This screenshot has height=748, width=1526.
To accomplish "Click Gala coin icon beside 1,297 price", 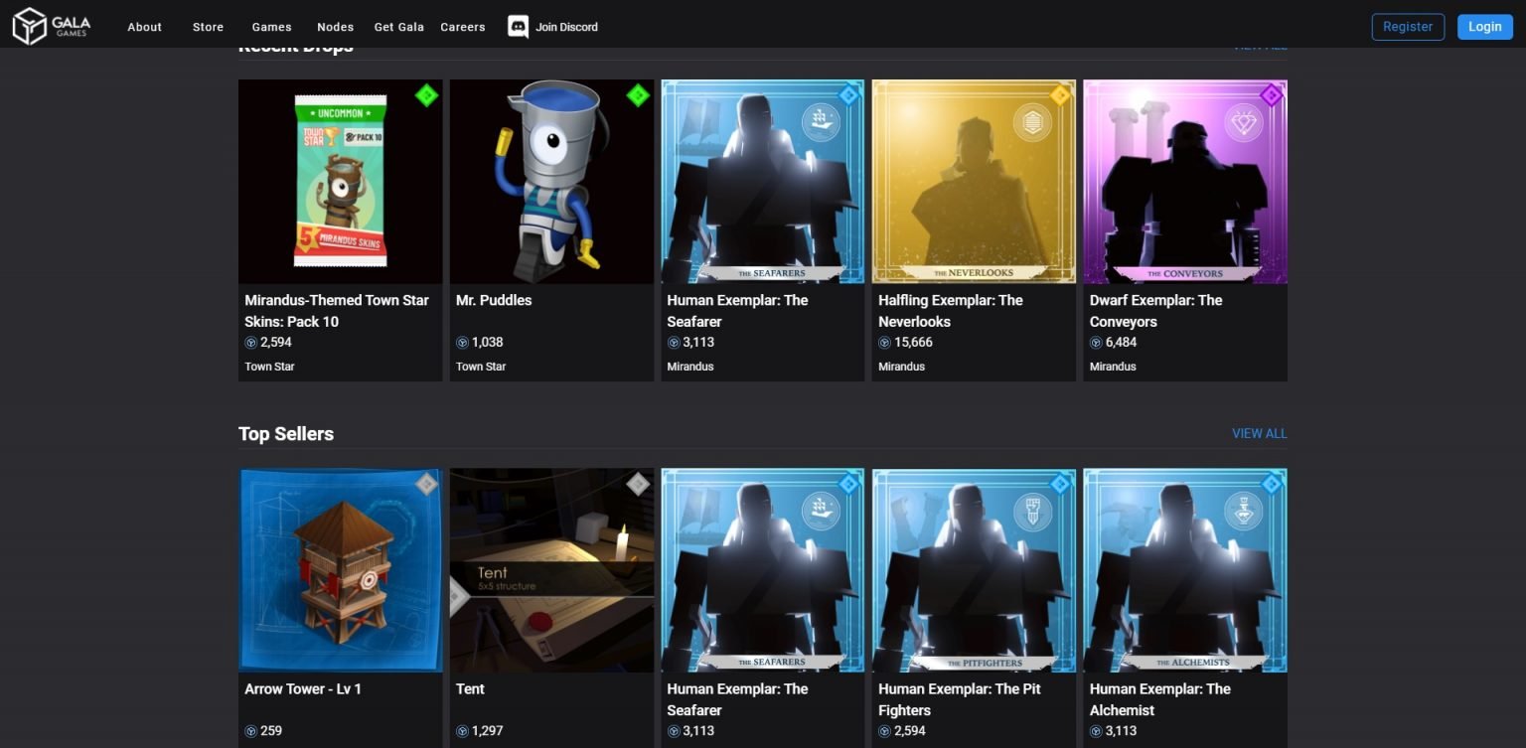I will [462, 731].
